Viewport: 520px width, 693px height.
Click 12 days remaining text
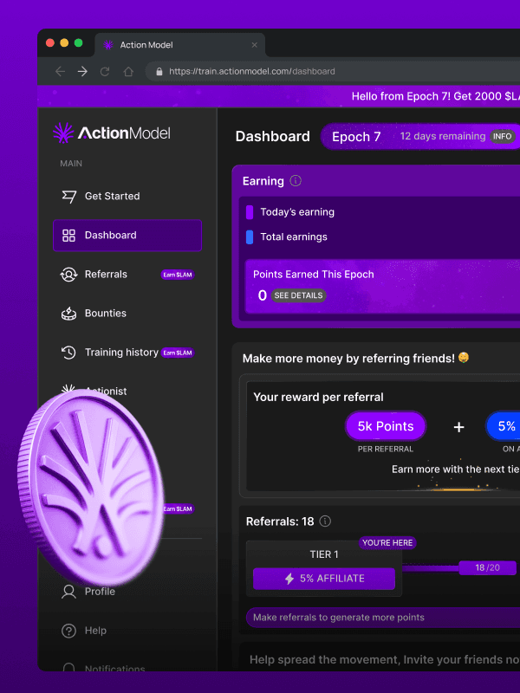443,136
